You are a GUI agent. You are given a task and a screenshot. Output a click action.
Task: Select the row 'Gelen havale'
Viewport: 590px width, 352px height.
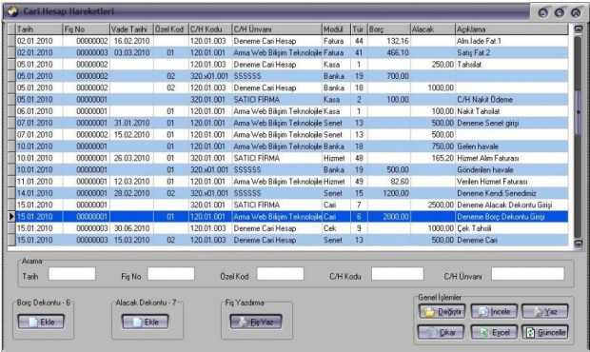(287, 147)
